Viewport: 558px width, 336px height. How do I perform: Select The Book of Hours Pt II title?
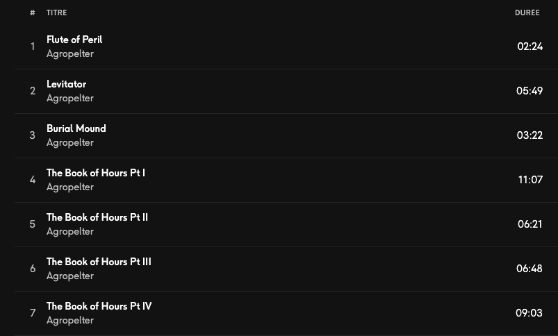(x=97, y=217)
